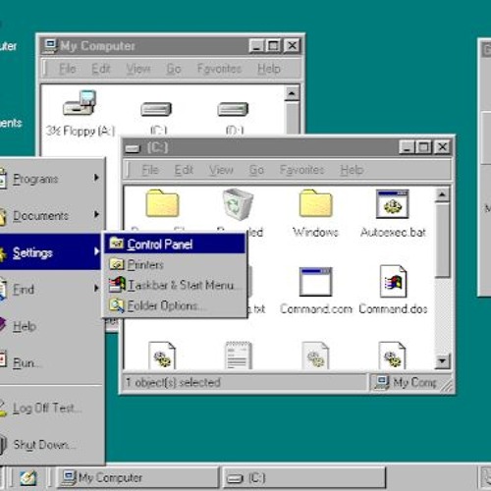Click the scrollbar thumb in C: window

pos(442,241)
